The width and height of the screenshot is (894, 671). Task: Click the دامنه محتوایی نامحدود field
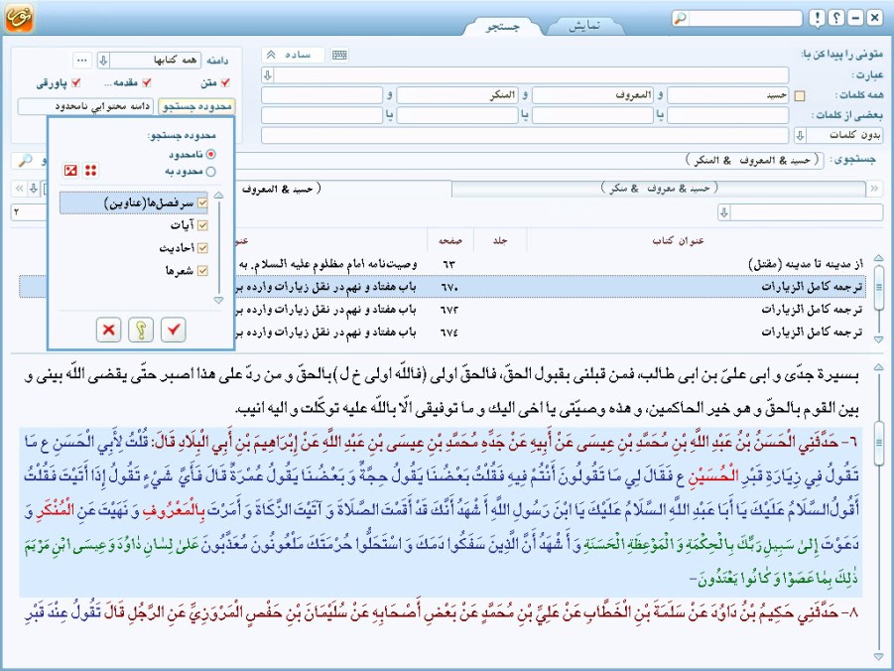coord(86,106)
